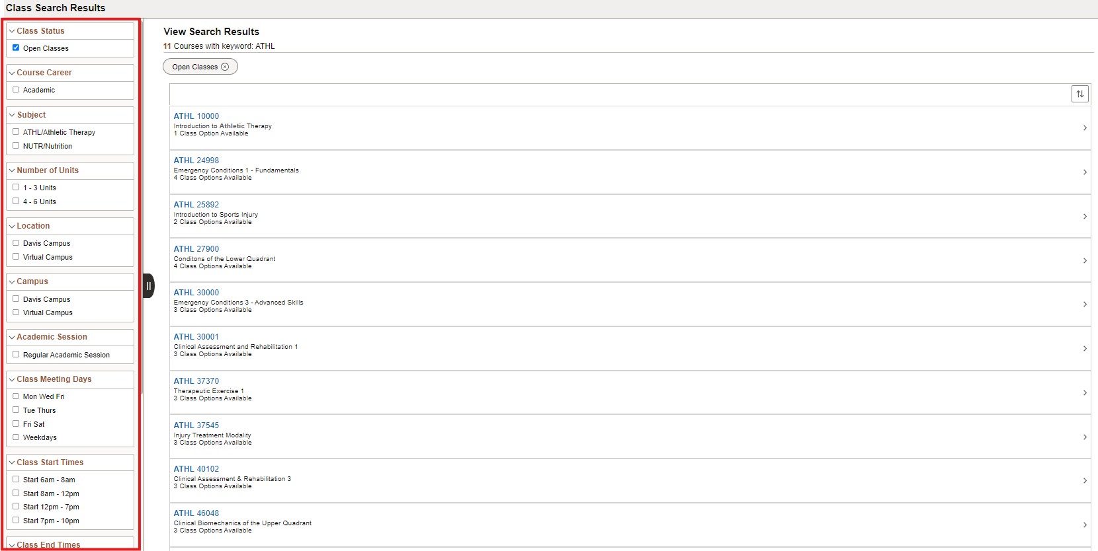Collapse the Class Meeting Days section
The image size is (1098, 551).
[12, 379]
